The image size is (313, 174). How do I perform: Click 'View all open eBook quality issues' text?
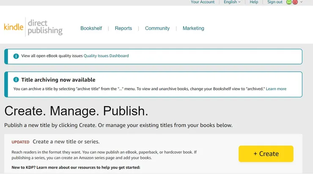(52, 56)
